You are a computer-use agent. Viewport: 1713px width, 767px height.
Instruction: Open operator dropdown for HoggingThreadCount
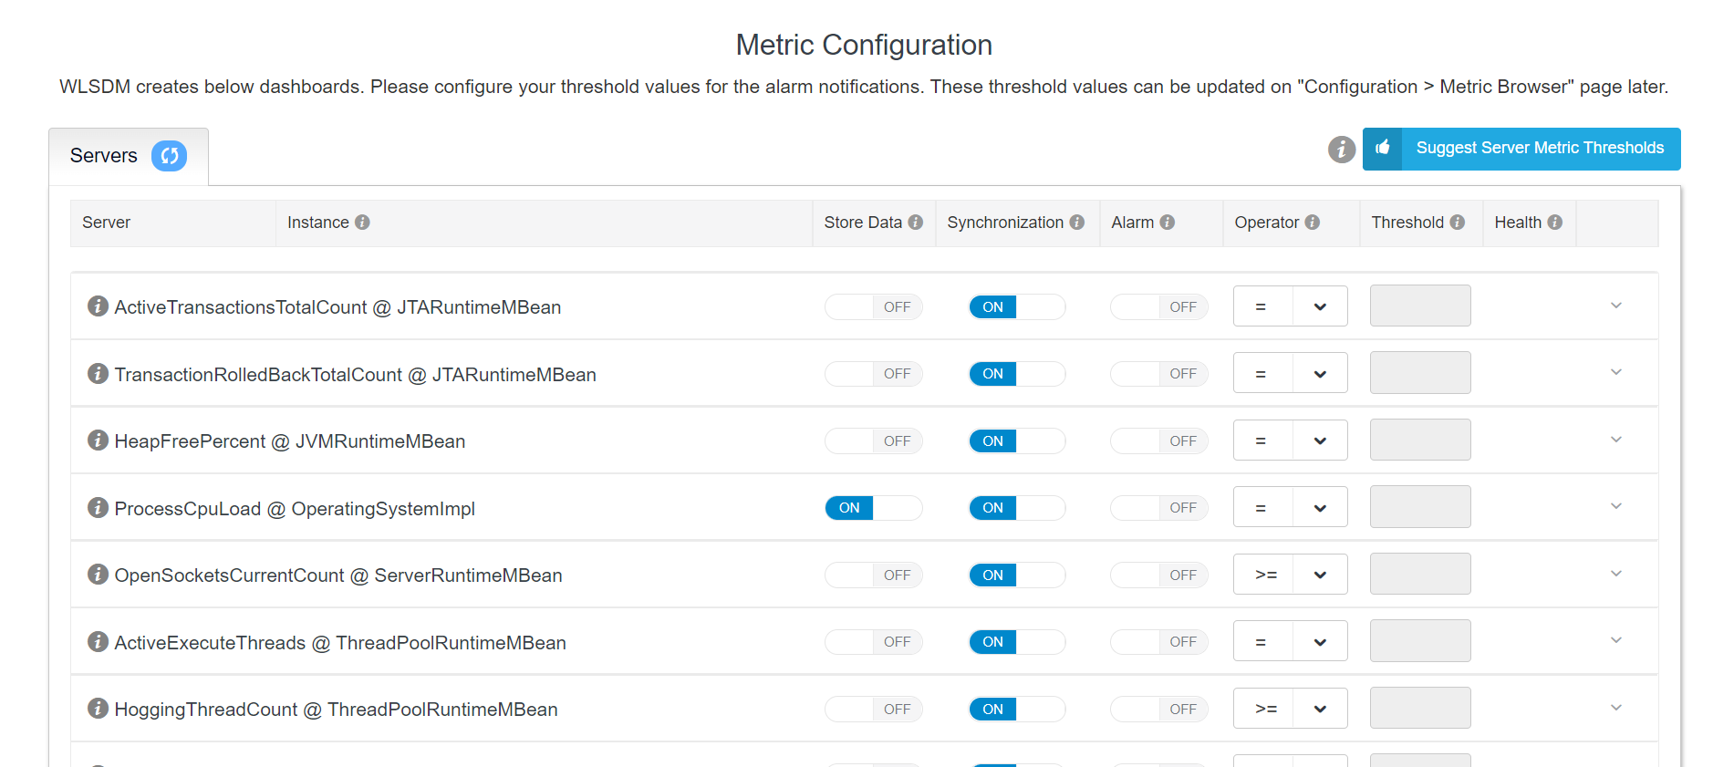click(1290, 709)
